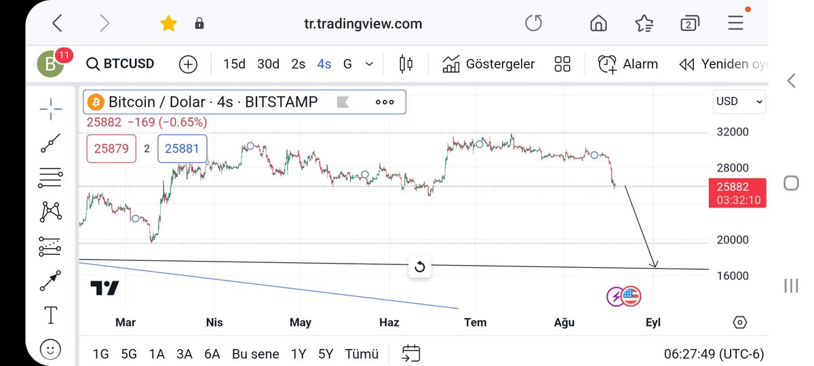
Task: Click the TradingView logo on chart
Action: pyautogui.click(x=104, y=288)
